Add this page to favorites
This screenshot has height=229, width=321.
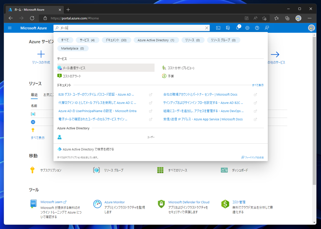(x=264, y=18)
